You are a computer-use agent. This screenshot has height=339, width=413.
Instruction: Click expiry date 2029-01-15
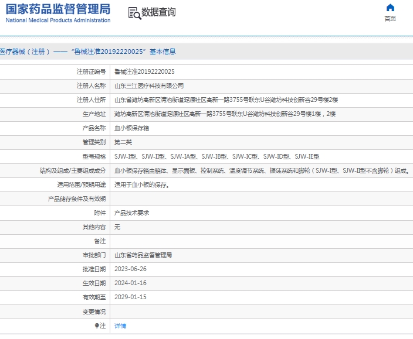coord(130,297)
